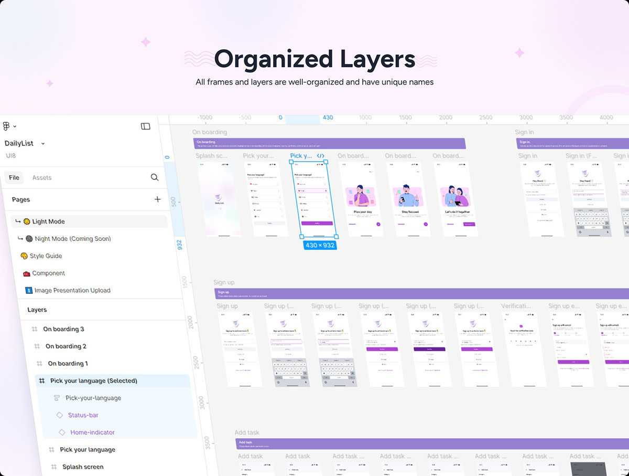The height and width of the screenshot is (476, 629).
Task: Click the sun emoji on Light Mode page
Action: (x=27, y=221)
